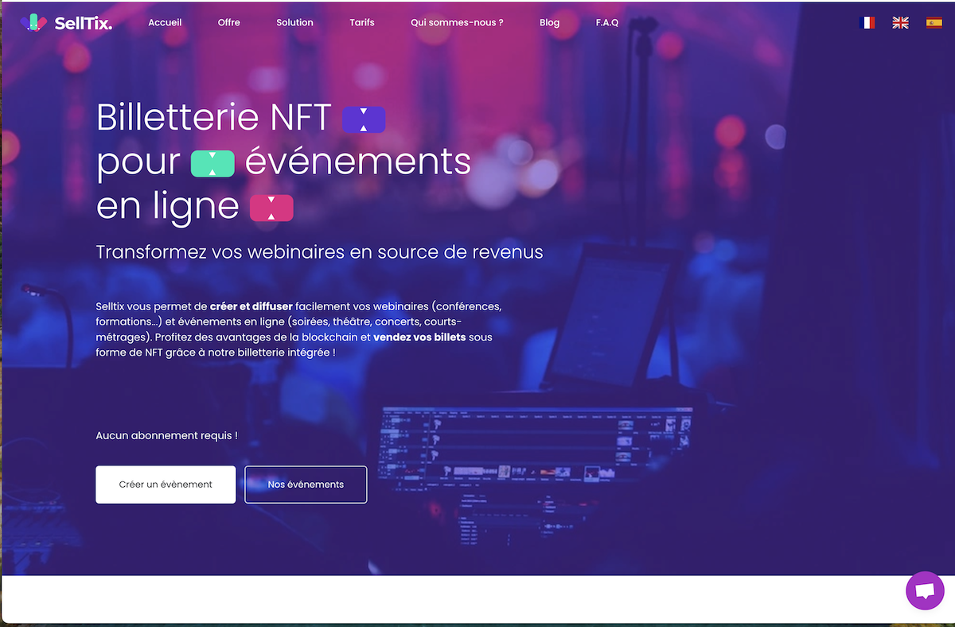Click the speech bubble inside the chat button
This screenshot has width=955, height=627.
pyautogui.click(x=925, y=590)
